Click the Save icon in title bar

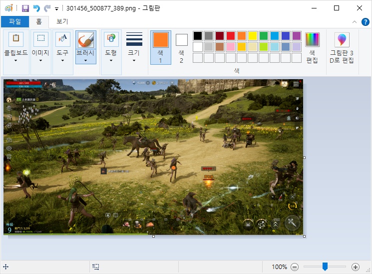point(25,8)
